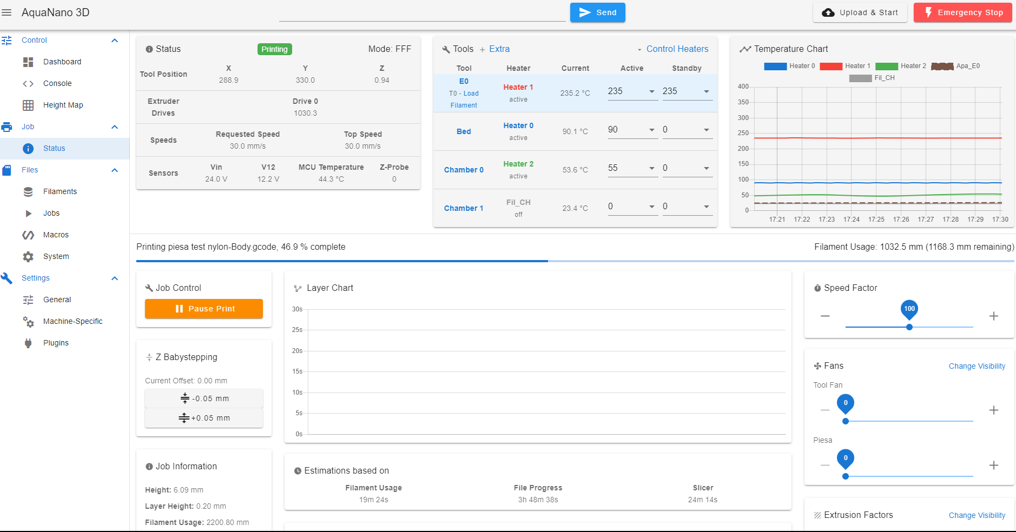Increase speed factor with plus icon
The height and width of the screenshot is (532, 1016).
point(994,316)
